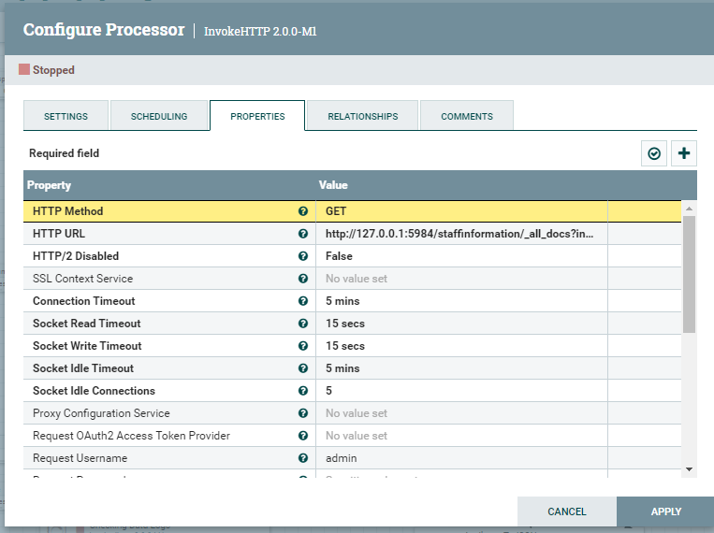This screenshot has width=714, height=533.
Task: Click help icon for Connection Timeout
Action: (303, 301)
